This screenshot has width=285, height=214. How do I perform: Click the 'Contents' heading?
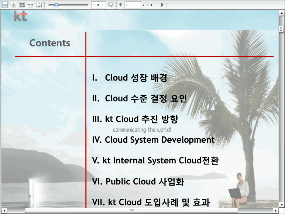pyautogui.click(x=50, y=43)
